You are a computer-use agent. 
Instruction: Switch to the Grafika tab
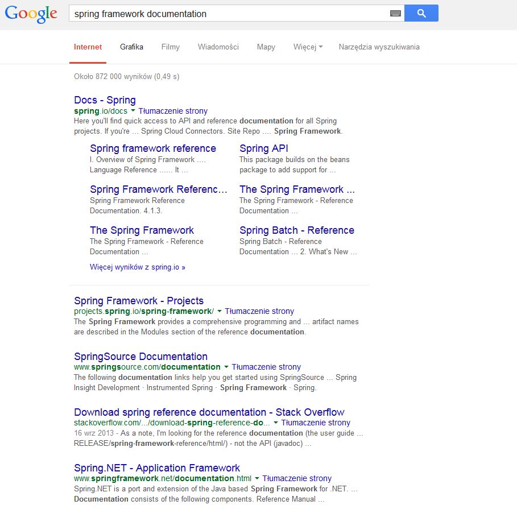pos(131,47)
